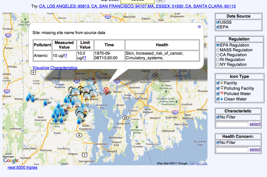Toggle the Clean Water checkbox
This screenshot has width=267, height=177.
click(218, 99)
